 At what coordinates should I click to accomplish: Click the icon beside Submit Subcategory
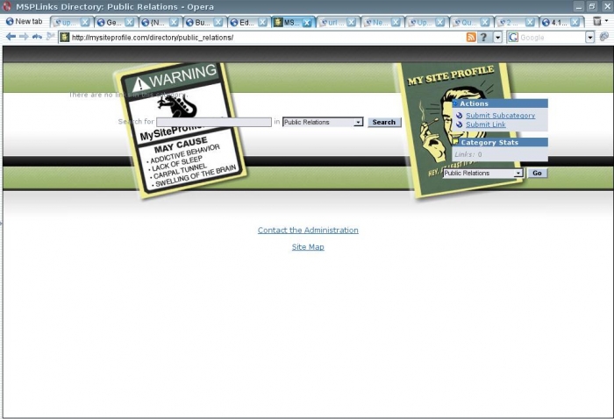(459, 116)
